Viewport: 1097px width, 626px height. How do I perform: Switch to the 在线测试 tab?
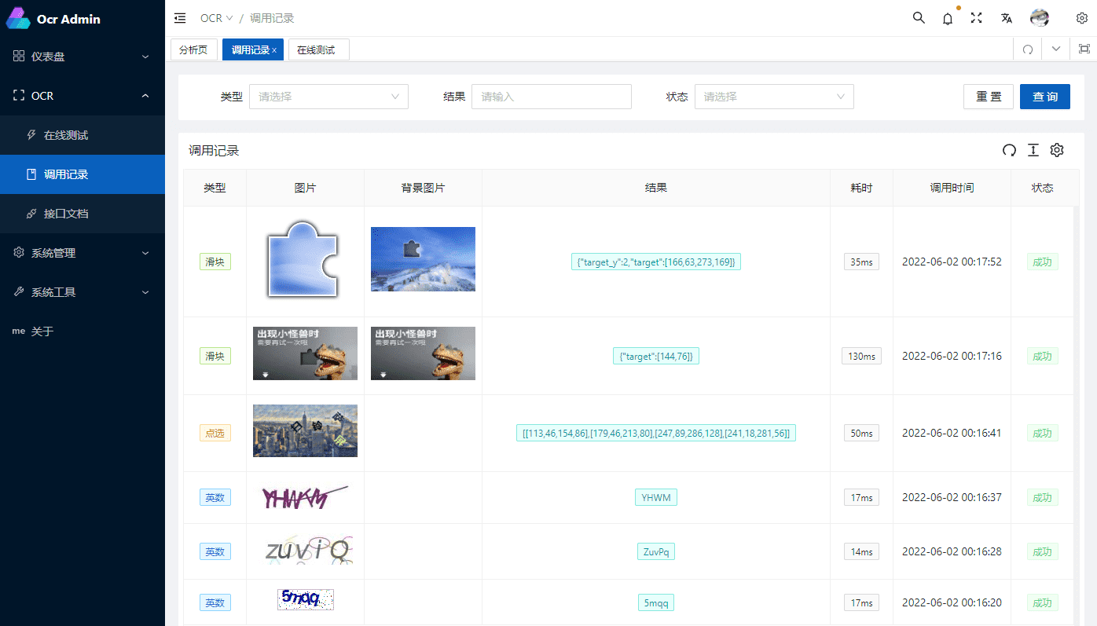[316, 49]
